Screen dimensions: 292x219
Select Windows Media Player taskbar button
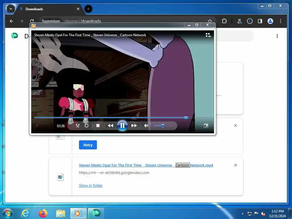[x=78, y=213]
